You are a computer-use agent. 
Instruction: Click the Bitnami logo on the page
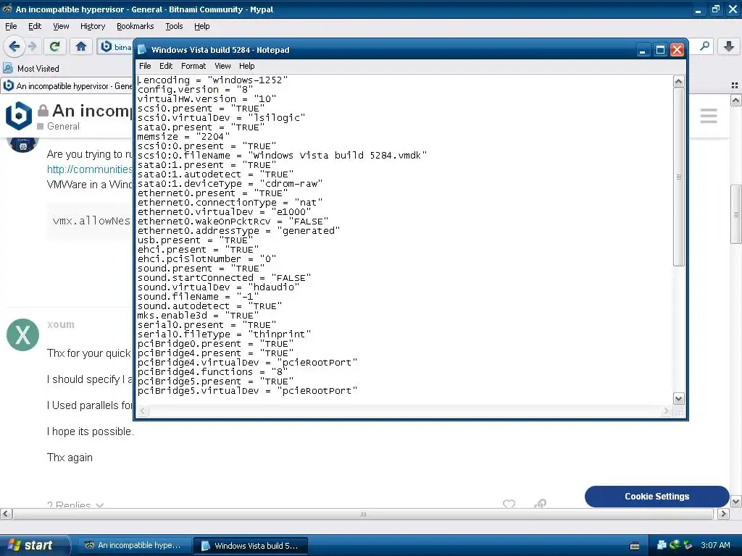[18, 115]
